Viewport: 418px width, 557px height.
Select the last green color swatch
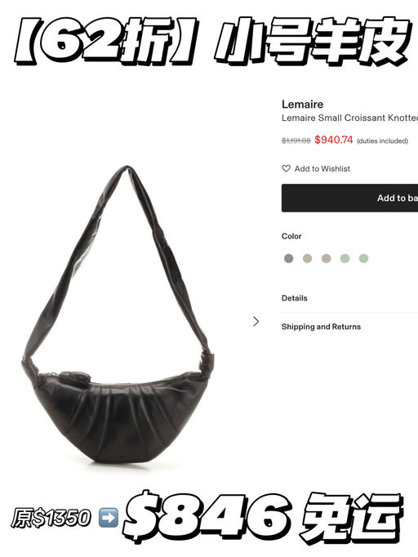tap(363, 258)
